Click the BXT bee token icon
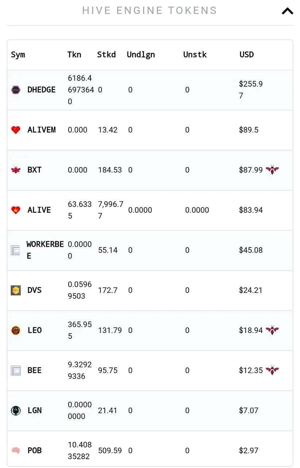The width and height of the screenshot is (300, 468). point(16,170)
